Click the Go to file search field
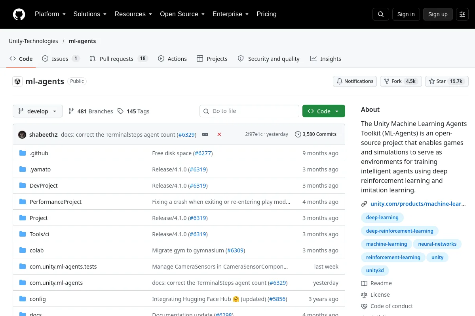 point(249,111)
